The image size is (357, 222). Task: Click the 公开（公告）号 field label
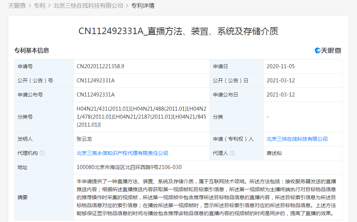pos(35,81)
